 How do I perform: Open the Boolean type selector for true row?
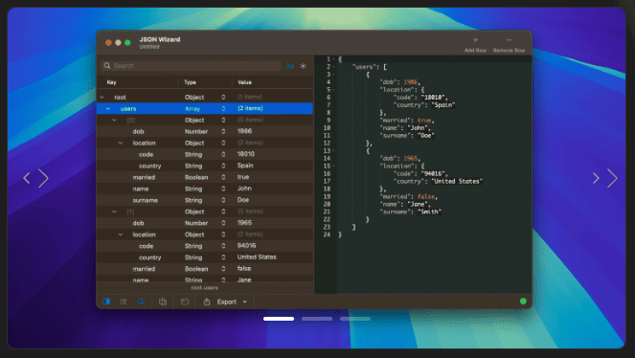point(223,177)
